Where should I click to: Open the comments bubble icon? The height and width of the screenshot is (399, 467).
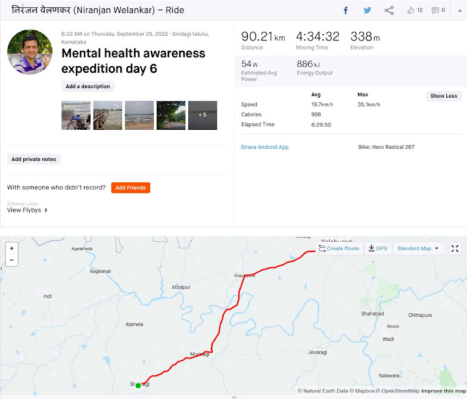435,11
